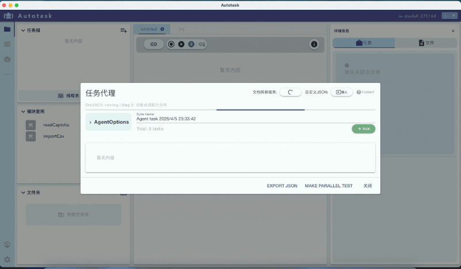
Task: Collapse the 任务组 panel
Action: pos(23,31)
